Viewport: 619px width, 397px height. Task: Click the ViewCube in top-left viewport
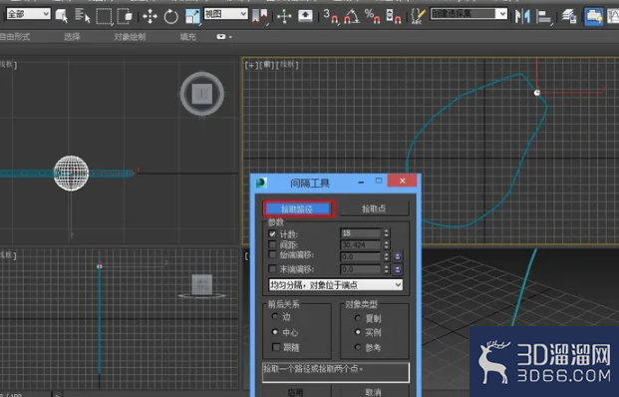202,94
